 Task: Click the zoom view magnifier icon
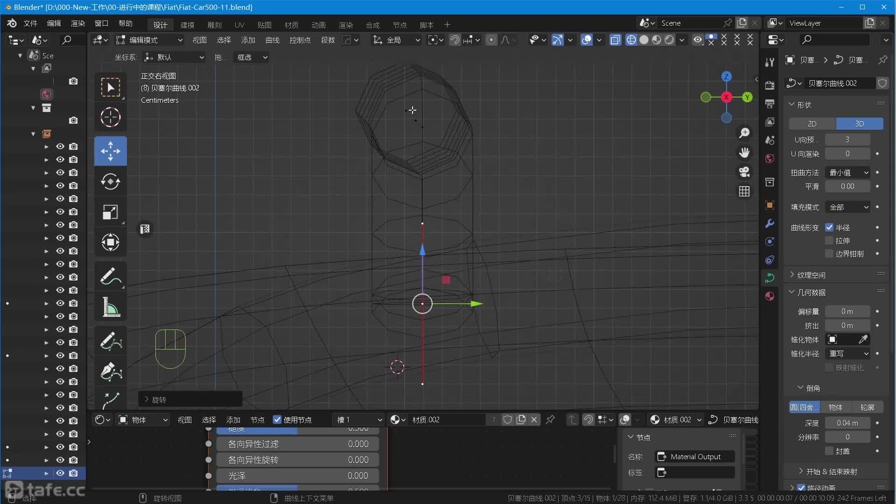pyautogui.click(x=744, y=133)
